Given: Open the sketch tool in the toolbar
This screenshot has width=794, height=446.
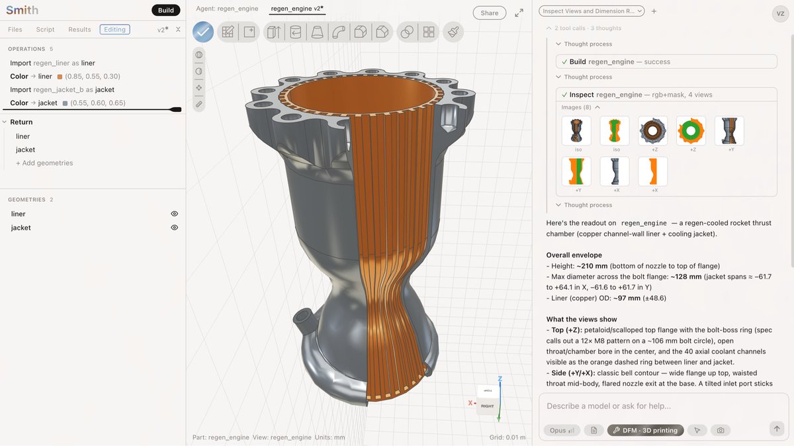Looking at the screenshot, I should 228,32.
